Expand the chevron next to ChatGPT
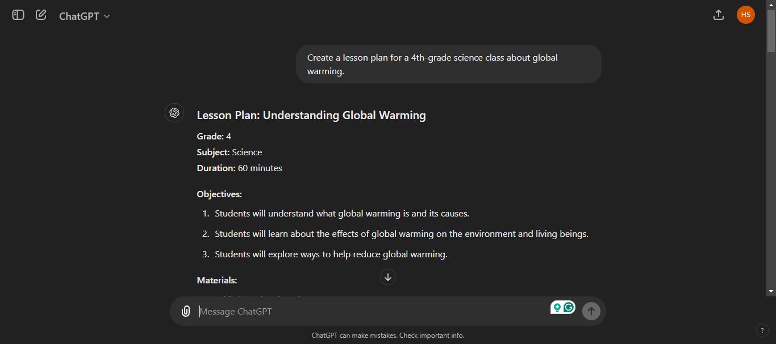Image resolution: width=776 pixels, height=344 pixels. click(106, 16)
